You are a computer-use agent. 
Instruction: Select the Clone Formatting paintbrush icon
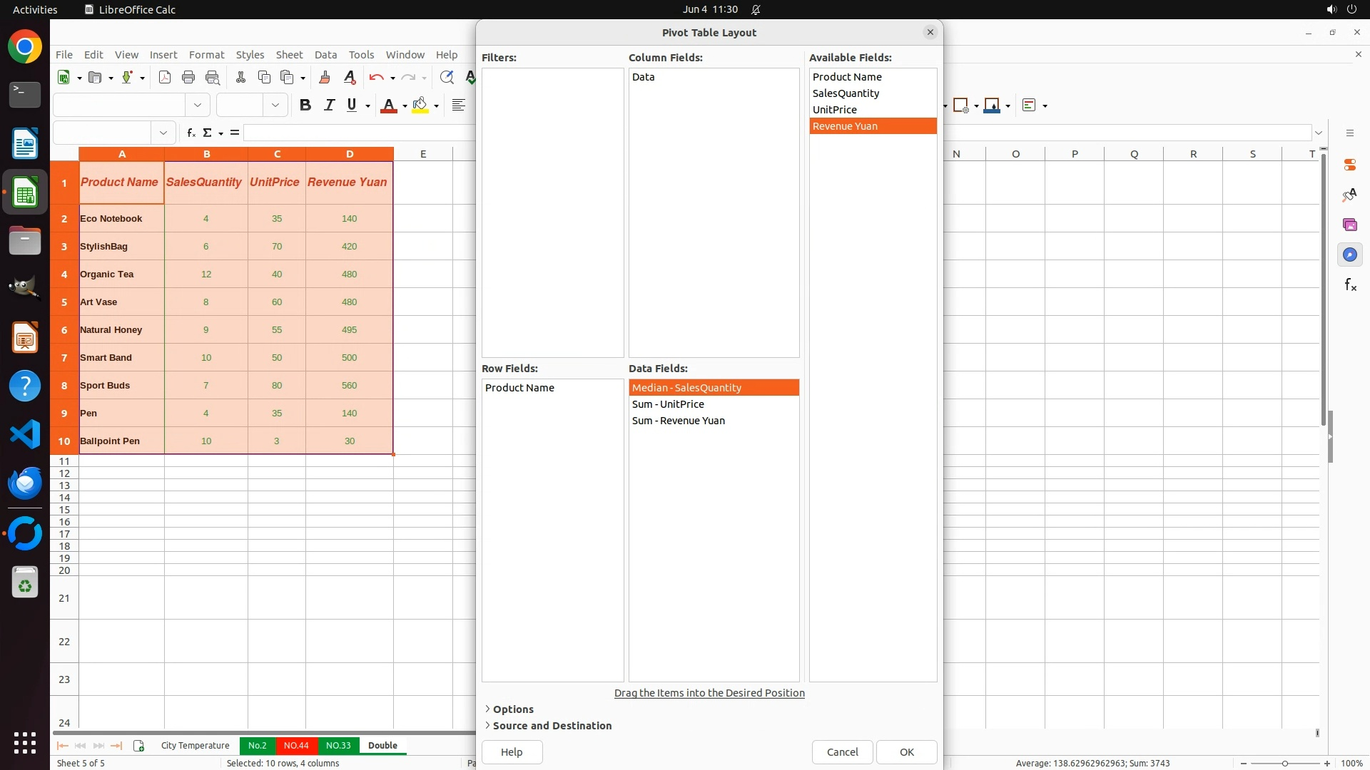pyautogui.click(x=325, y=78)
